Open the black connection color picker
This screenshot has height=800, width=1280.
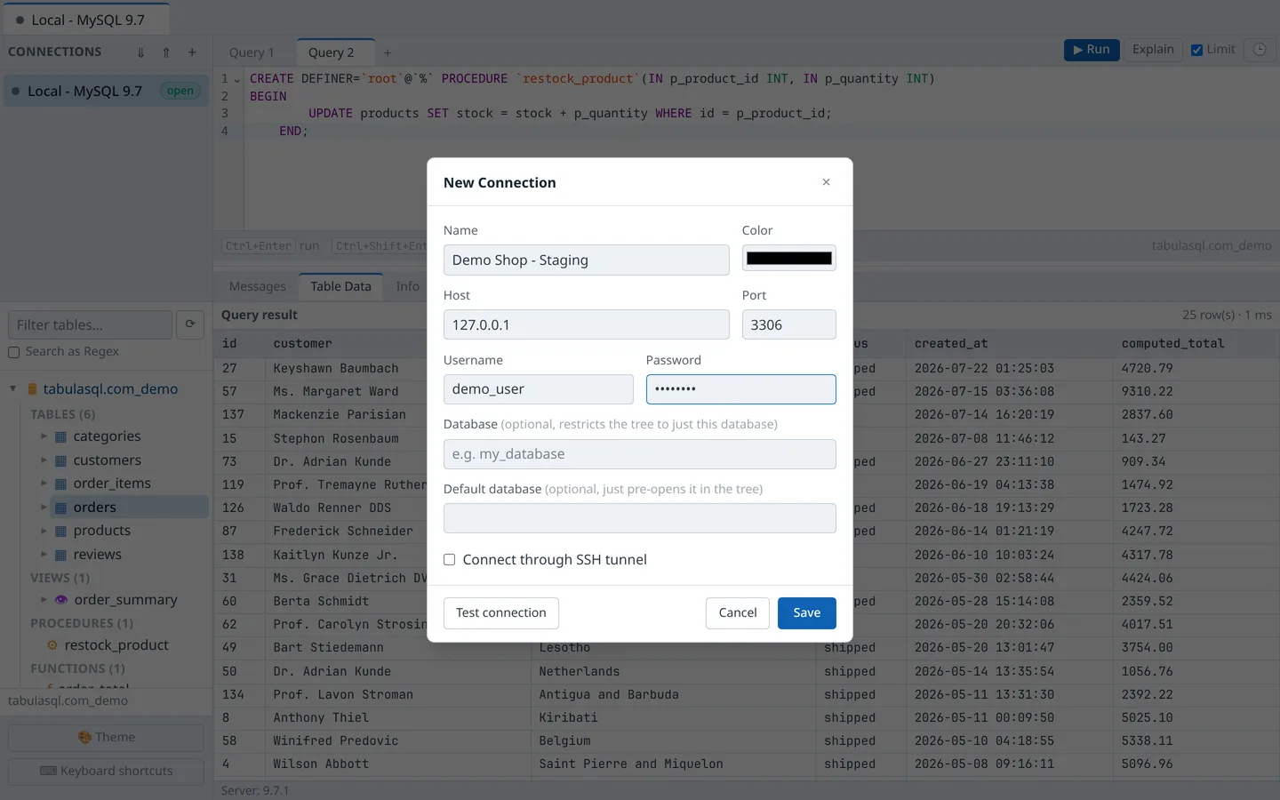coord(788,259)
